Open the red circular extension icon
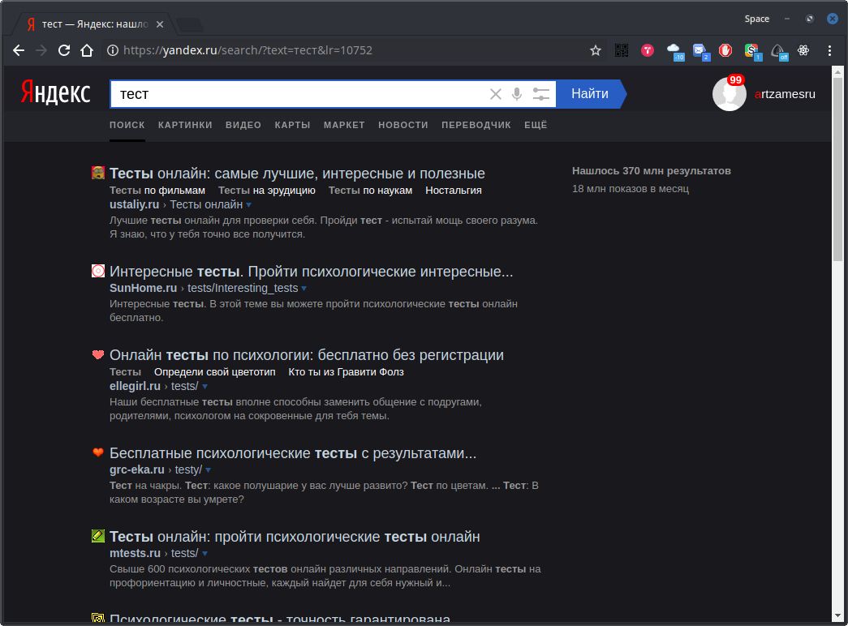 coord(648,50)
